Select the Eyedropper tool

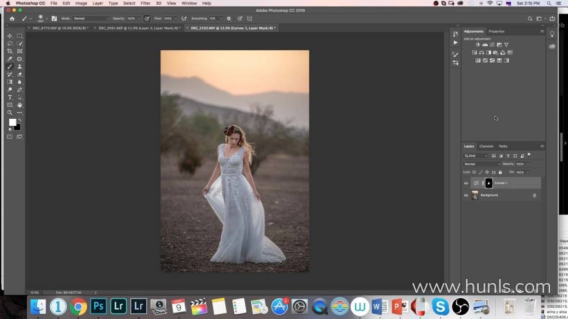point(10,59)
